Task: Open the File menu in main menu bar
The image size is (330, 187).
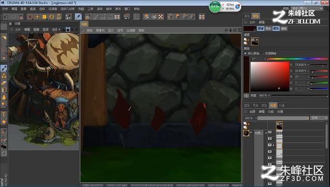Action: tap(5, 9)
